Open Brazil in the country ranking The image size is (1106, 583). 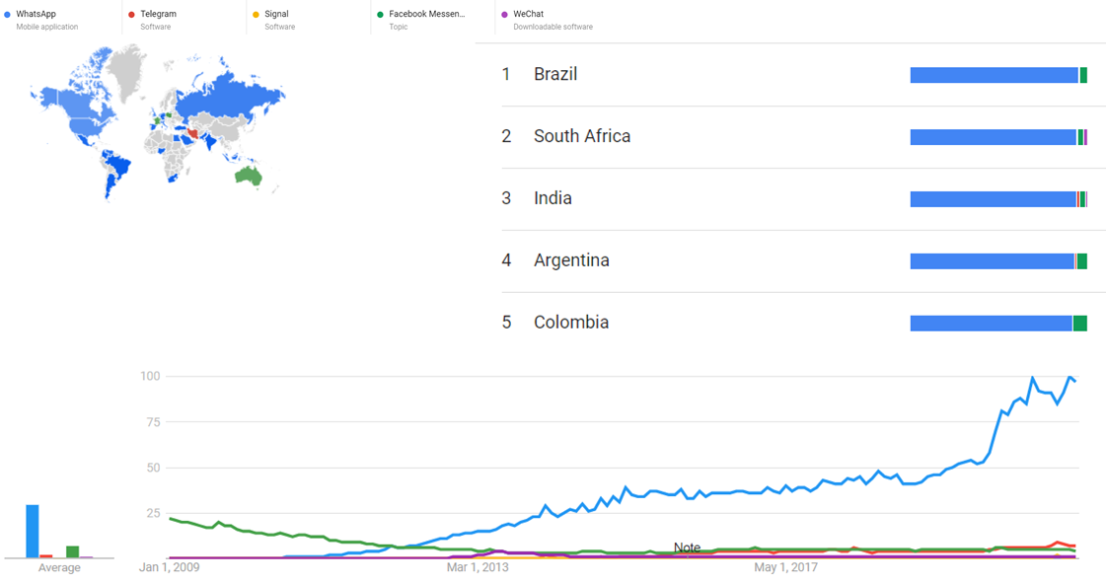[x=555, y=75]
